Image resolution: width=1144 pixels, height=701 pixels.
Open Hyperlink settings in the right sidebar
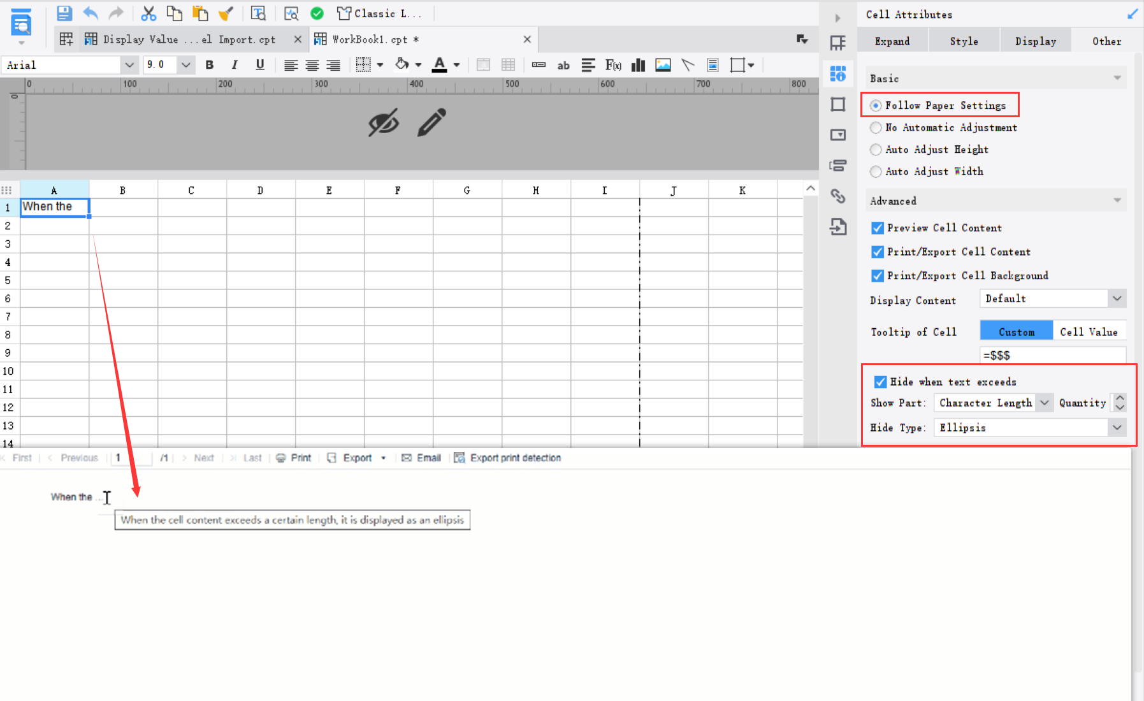click(x=838, y=196)
